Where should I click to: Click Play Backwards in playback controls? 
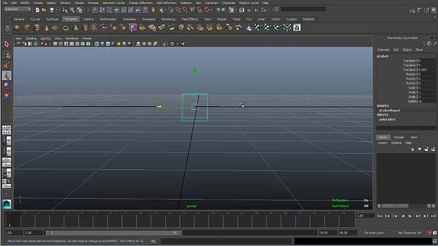click(x=402, y=216)
